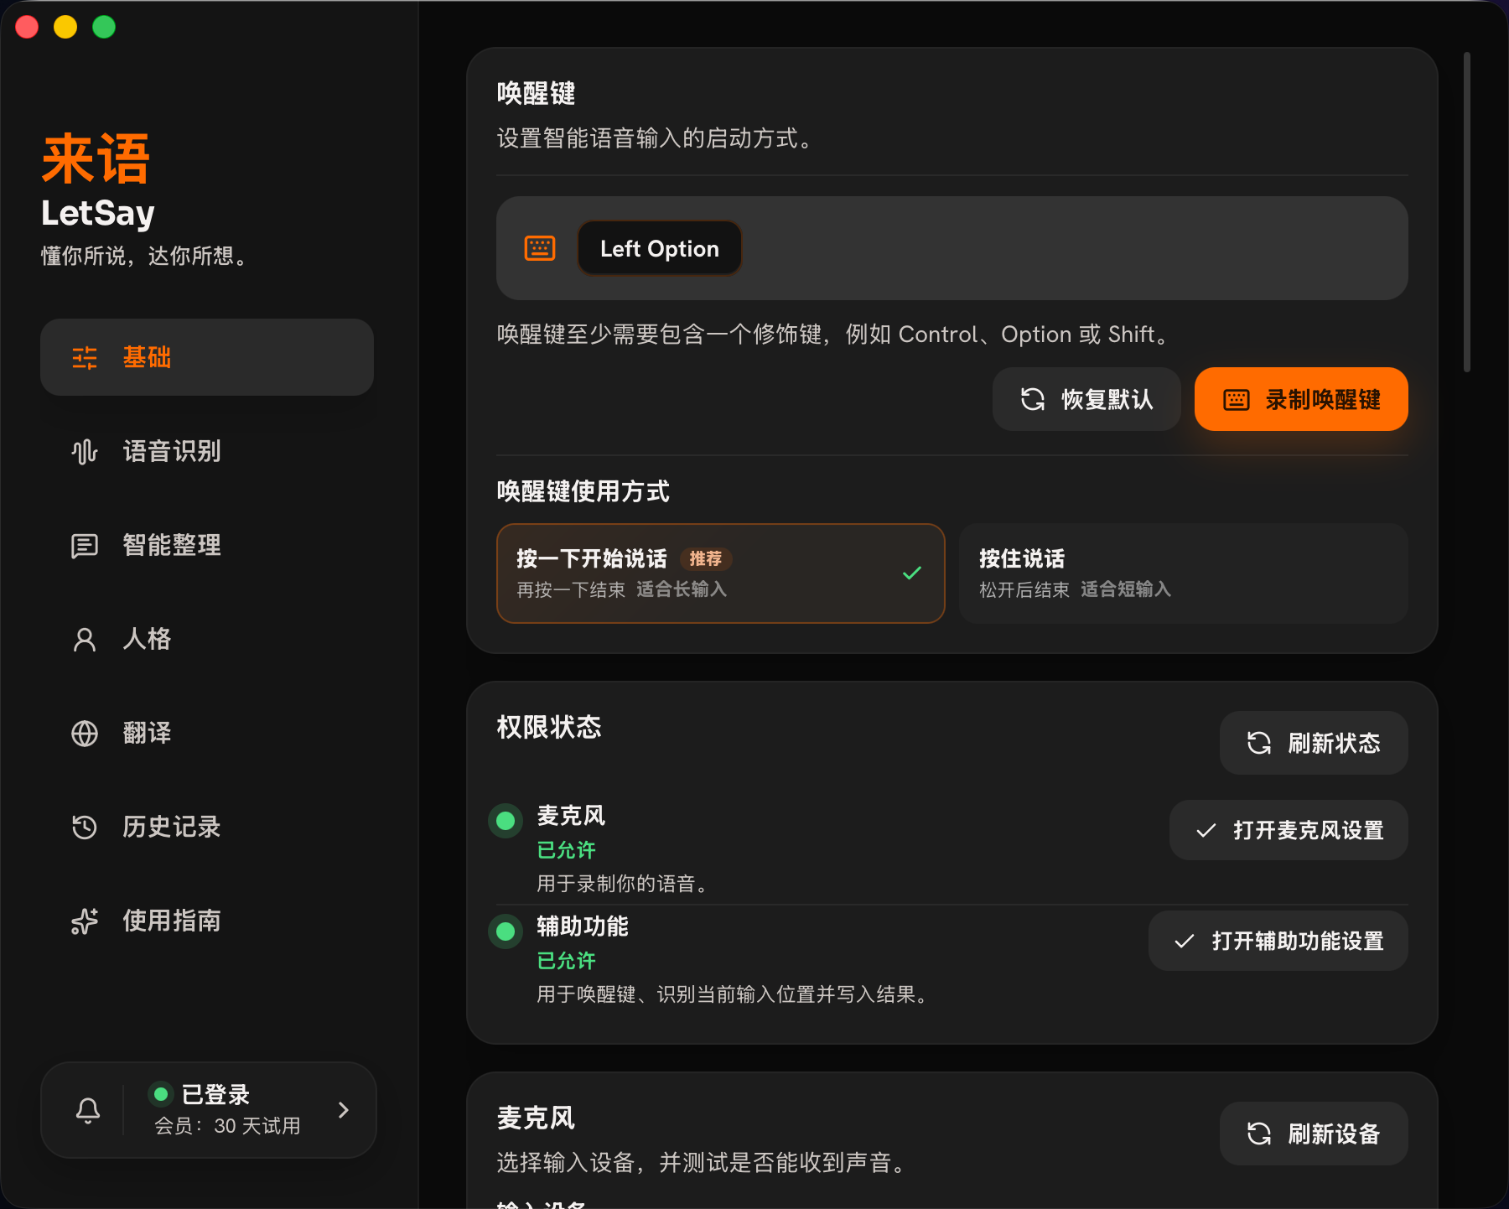Click the green checkmark on selected mode

pyautogui.click(x=912, y=573)
